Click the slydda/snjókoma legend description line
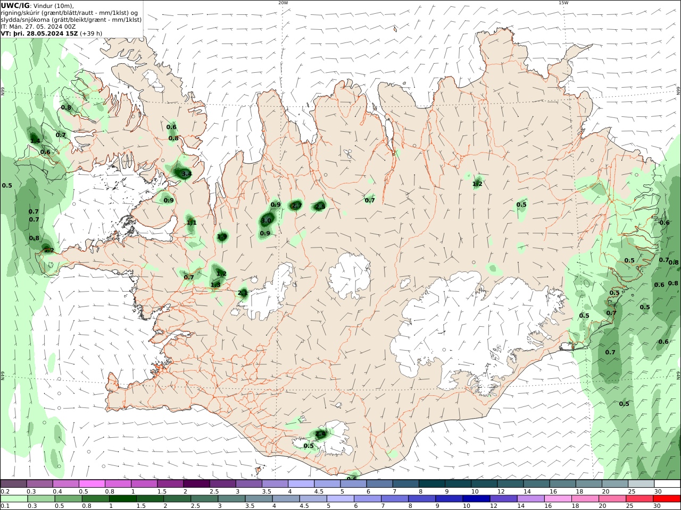This screenshot has width=681, height=510. [71, 19]
